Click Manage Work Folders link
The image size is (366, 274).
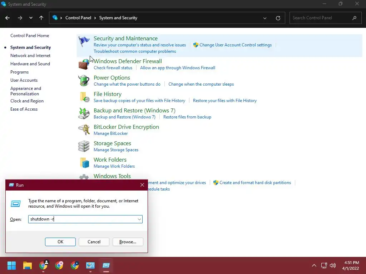[114, 166]
